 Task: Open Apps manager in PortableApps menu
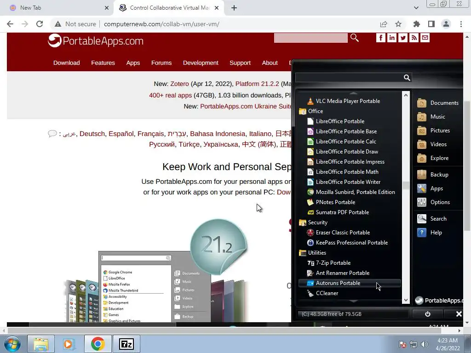pos(430,188)
